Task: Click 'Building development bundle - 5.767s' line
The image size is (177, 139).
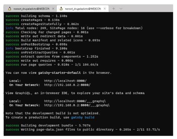Action: [48, 125]
